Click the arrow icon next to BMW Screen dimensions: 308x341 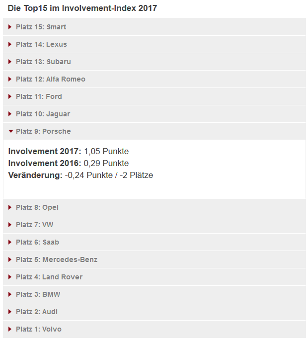tap(10, 294)
